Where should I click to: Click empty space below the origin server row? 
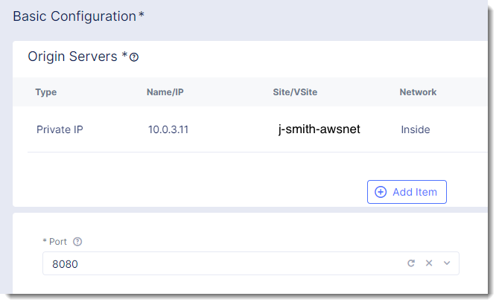tap(186, 179)
